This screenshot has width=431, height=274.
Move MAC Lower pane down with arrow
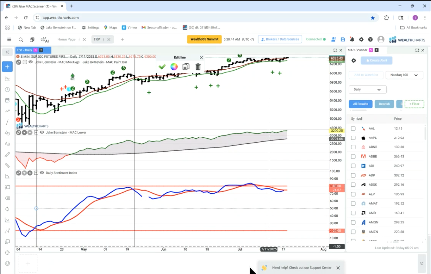(x=24, y=132)
